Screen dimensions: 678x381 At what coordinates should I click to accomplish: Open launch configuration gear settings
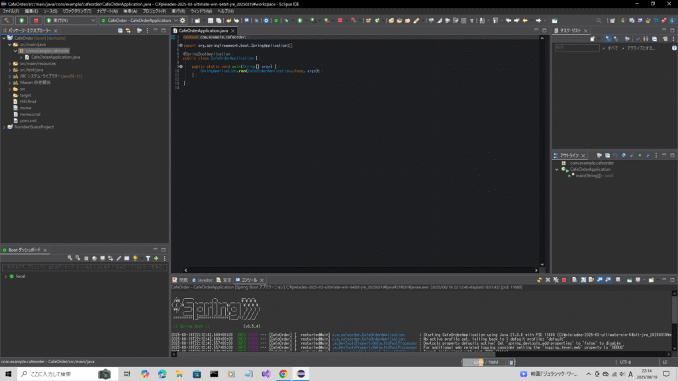pyautogui.click(x=183, y=21)
